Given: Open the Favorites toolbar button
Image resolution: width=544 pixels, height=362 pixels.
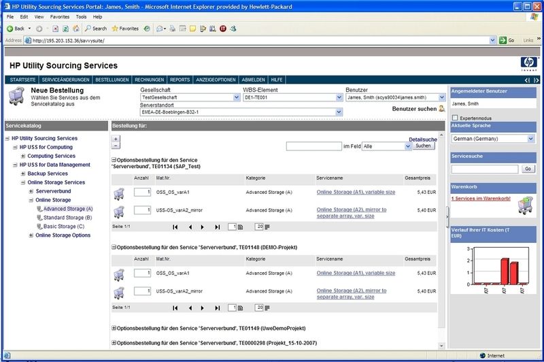Looking at the screenshot, I should [x=125, y=29].
